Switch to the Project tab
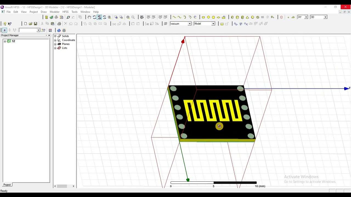The height and width of the screenshot is (197, 351). 7,185
